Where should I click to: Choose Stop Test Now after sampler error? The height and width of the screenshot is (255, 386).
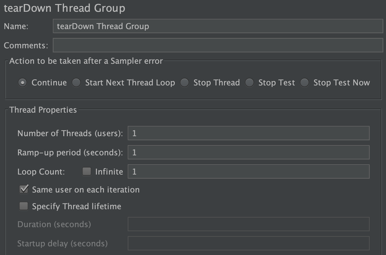(304, 83)
